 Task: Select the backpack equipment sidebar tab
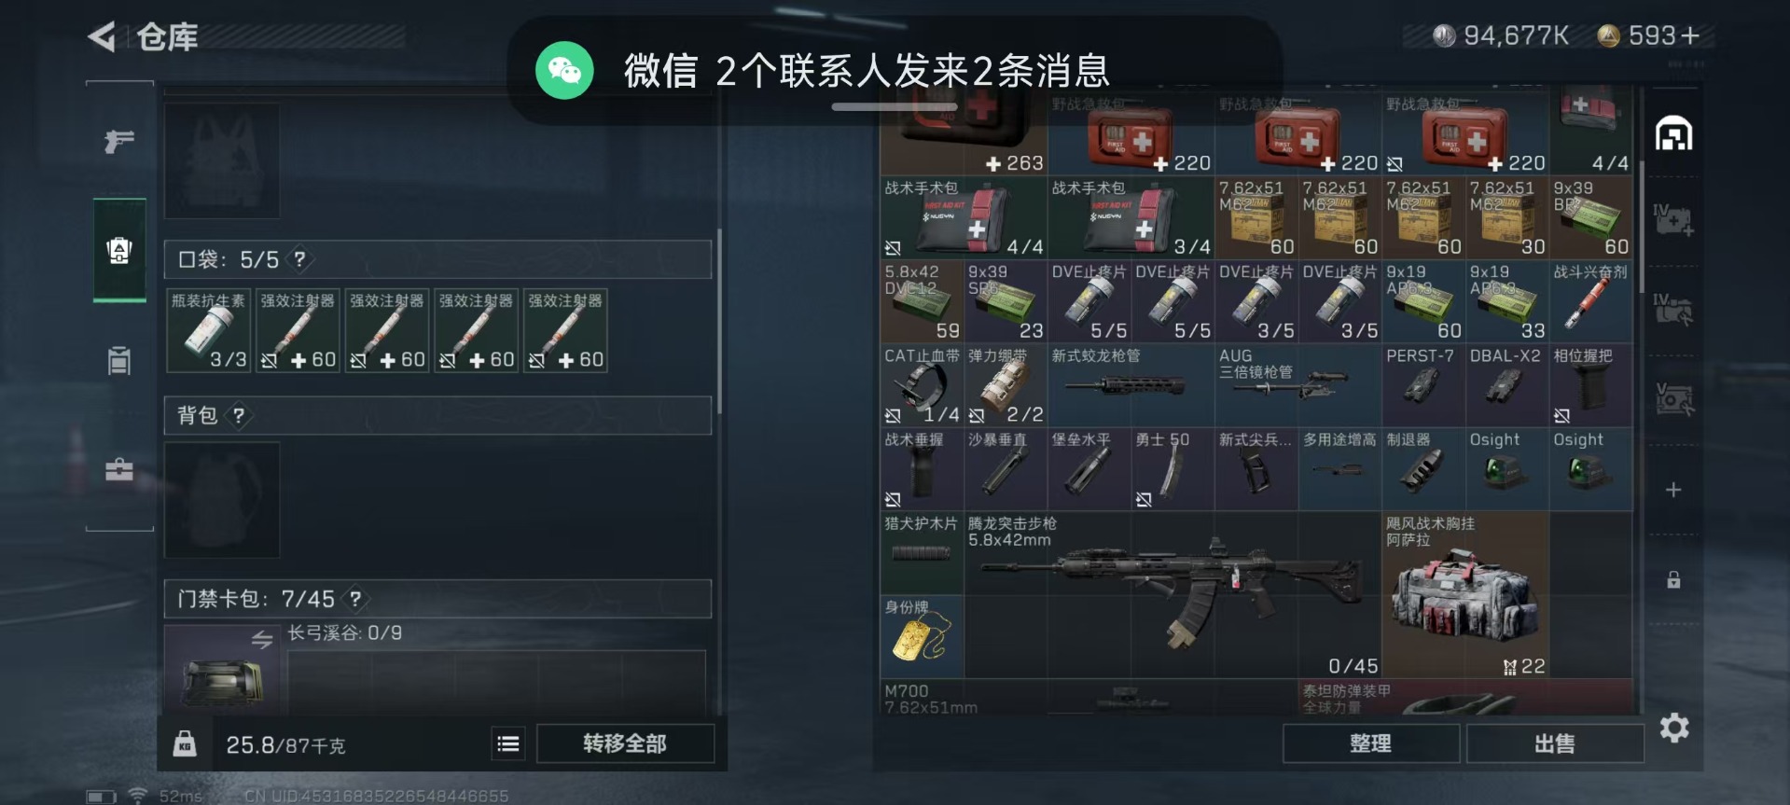pos(119,250)
